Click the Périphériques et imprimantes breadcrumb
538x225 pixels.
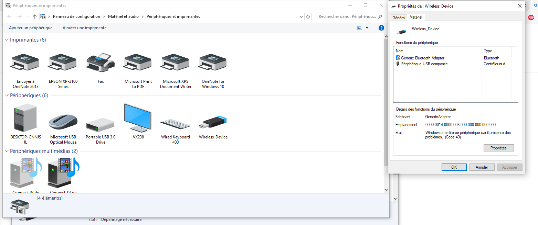173,16
